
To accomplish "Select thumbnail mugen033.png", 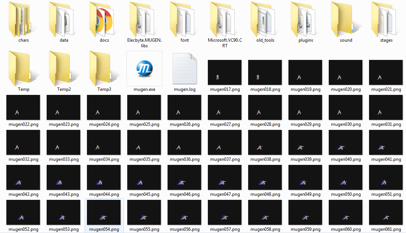I will [63, 142].
